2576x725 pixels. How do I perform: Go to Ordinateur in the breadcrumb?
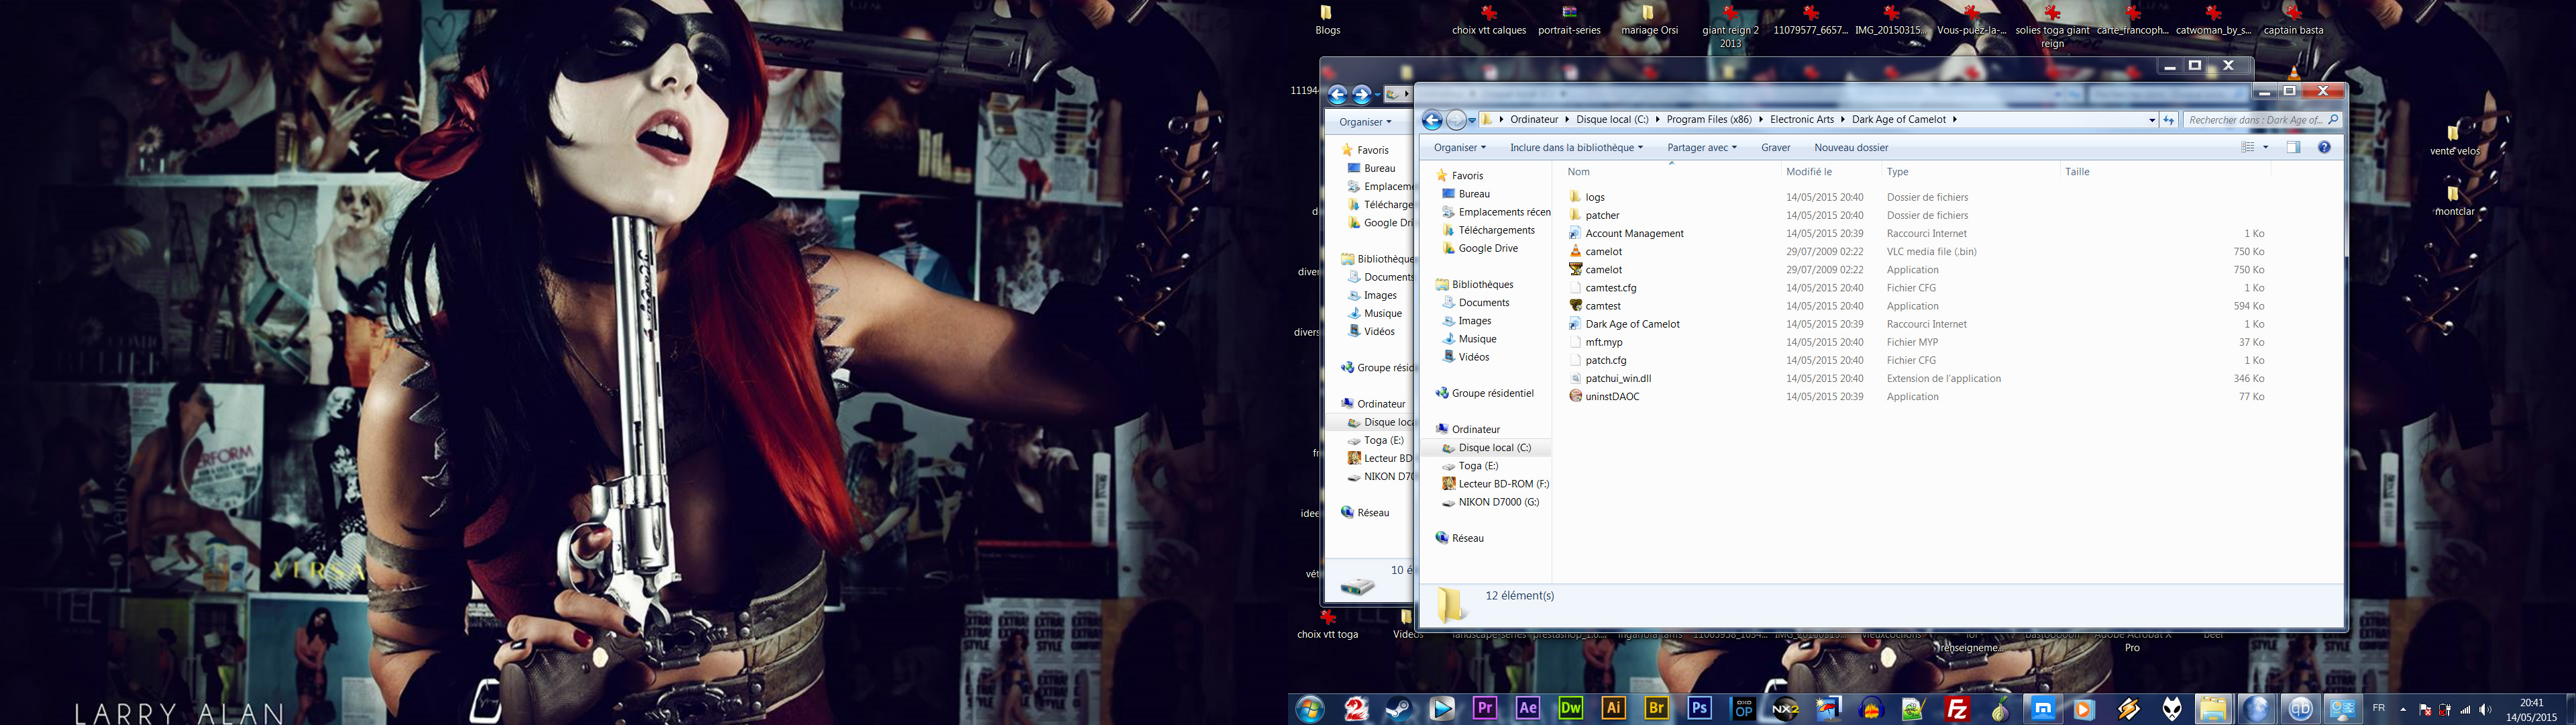tap(1534, 119)
